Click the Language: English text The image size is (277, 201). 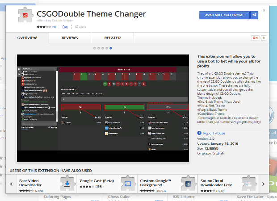(211, 153)
